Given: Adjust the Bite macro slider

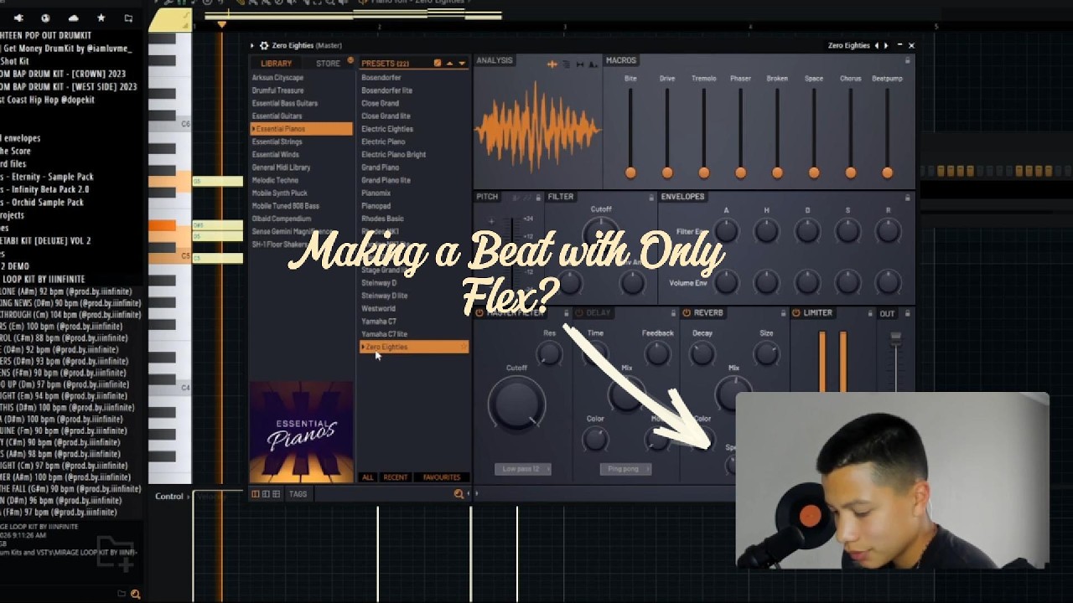Looking at the screenshot, I should [x=630, y=173].
